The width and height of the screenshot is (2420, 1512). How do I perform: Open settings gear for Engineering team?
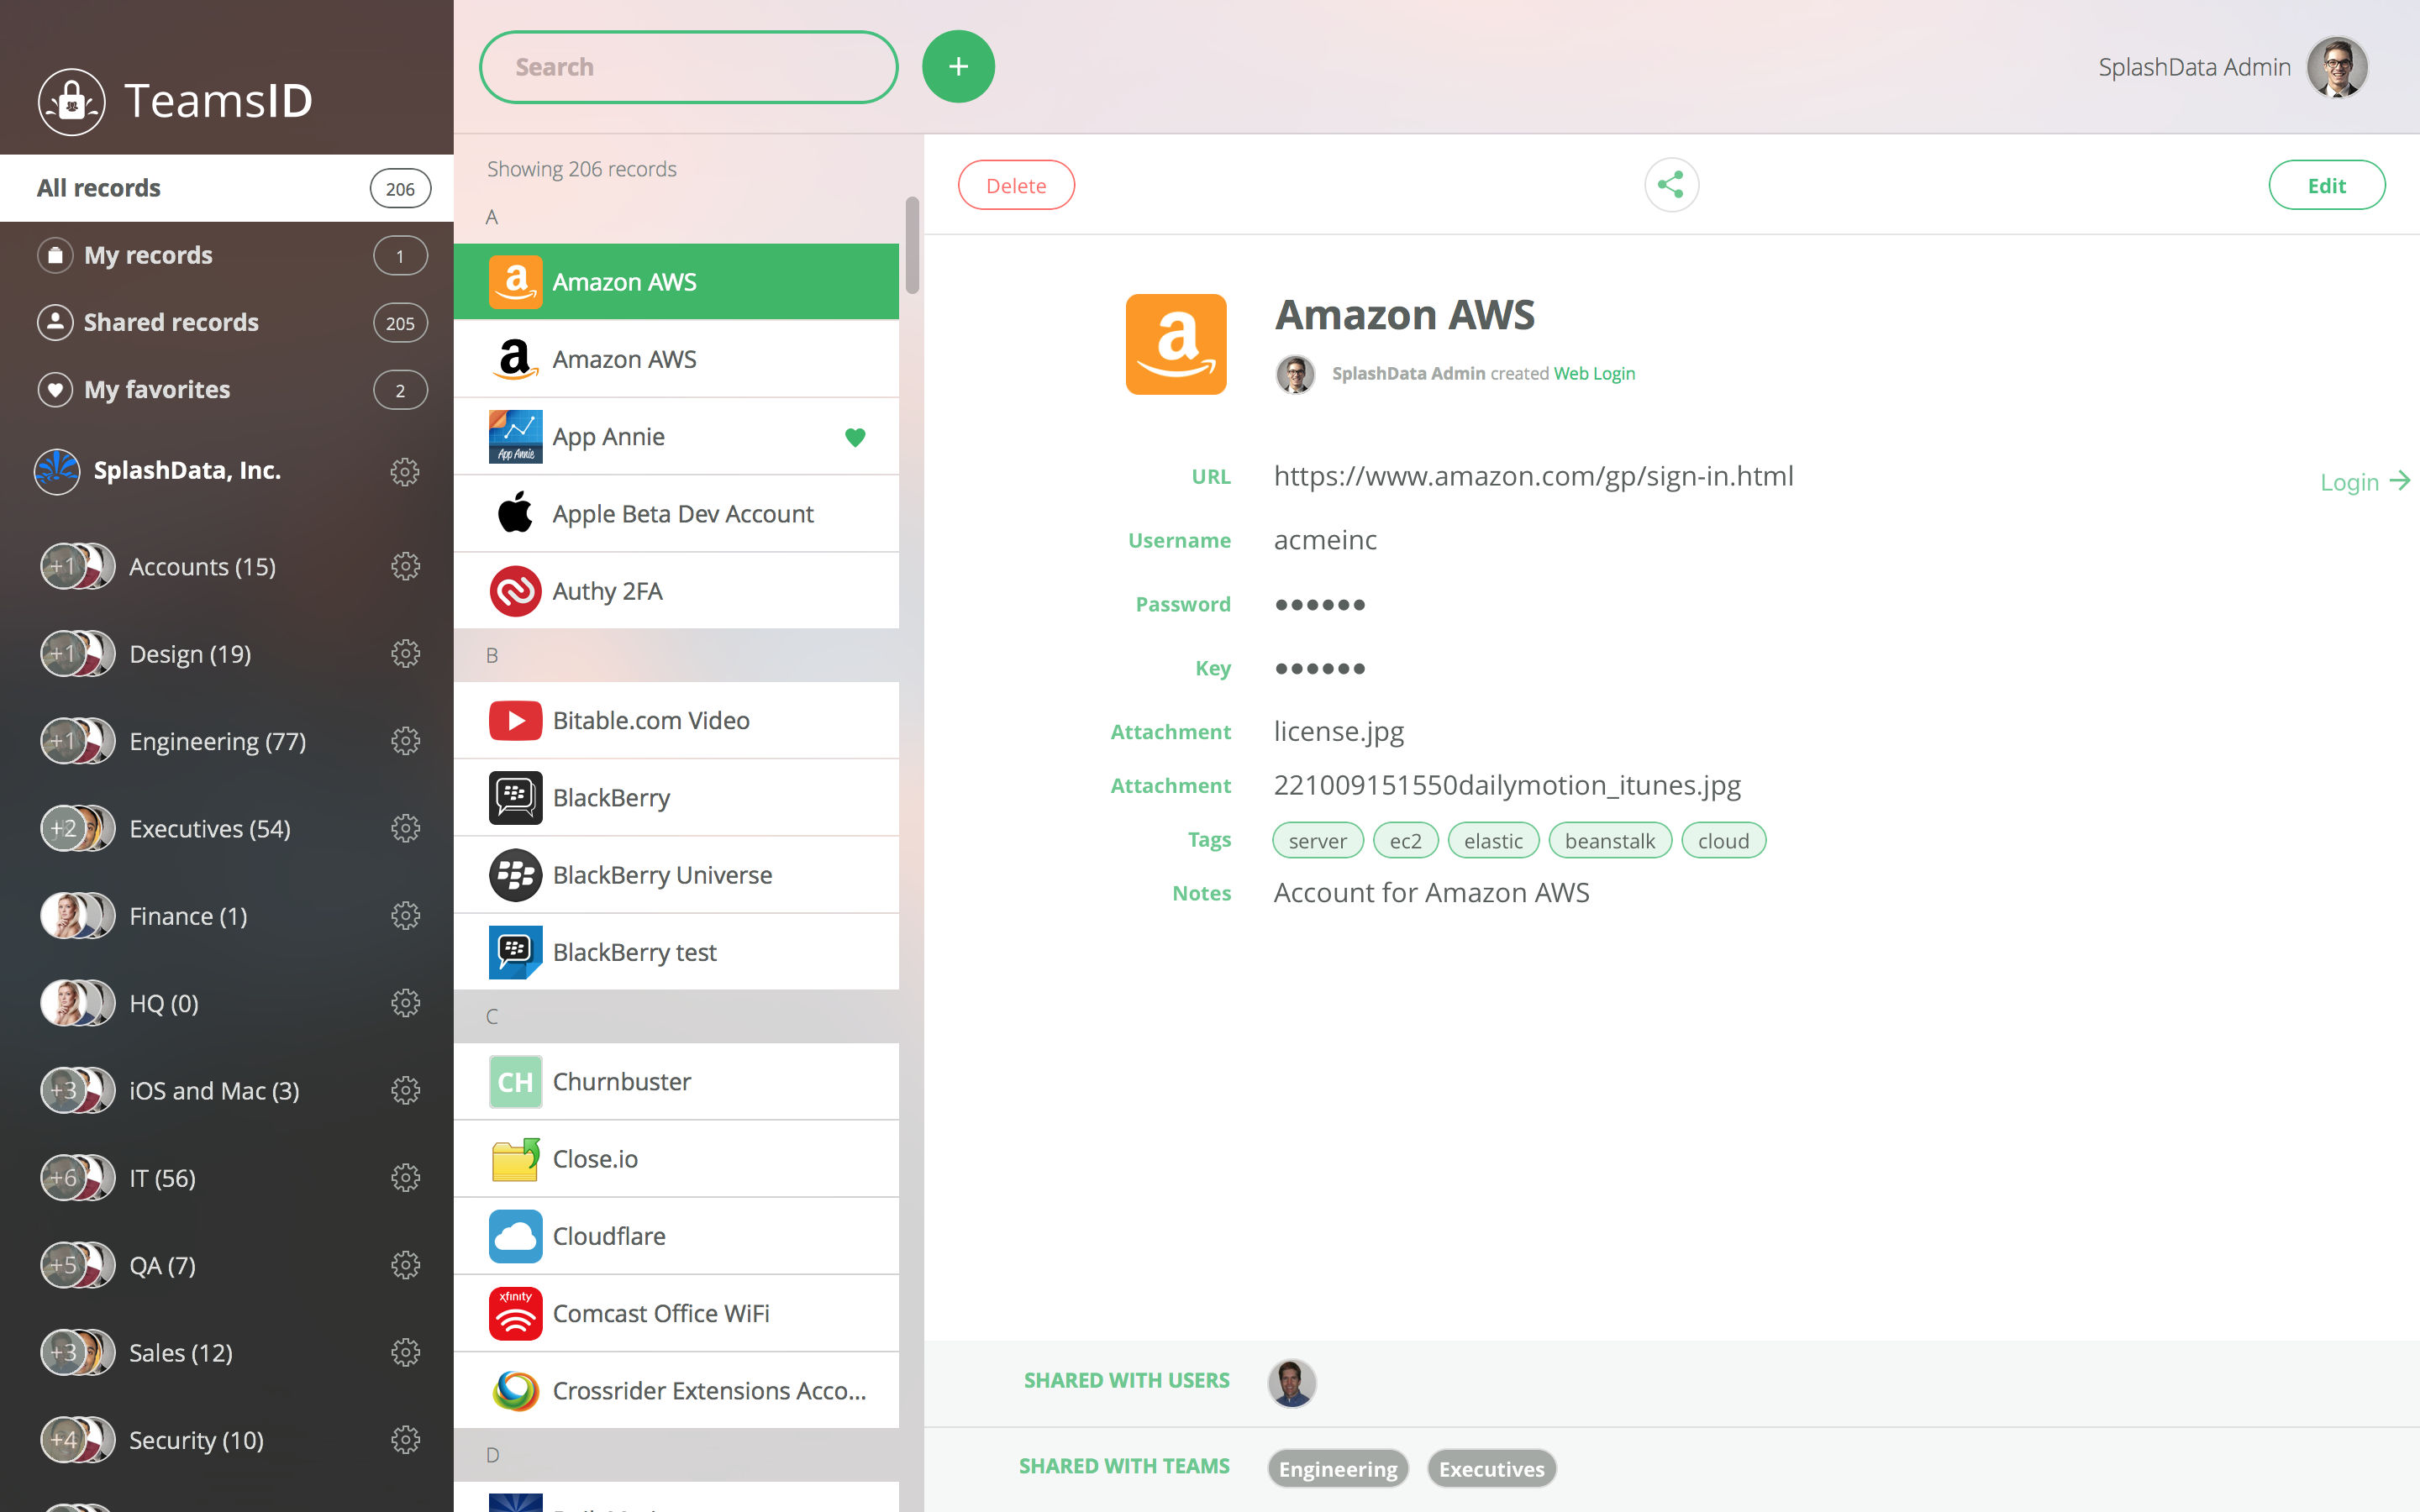(x=405, y=740)
